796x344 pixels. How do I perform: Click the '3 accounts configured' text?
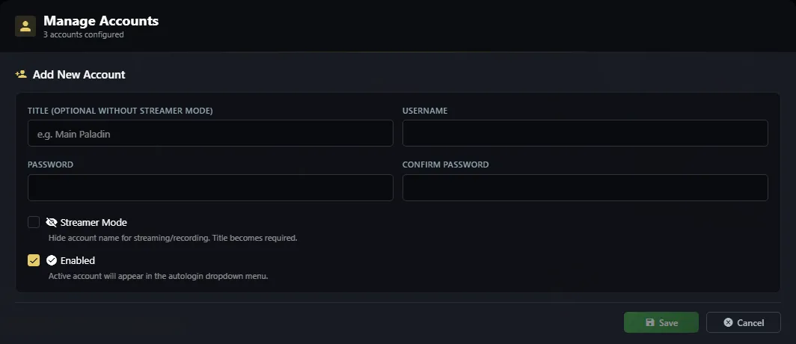83,35
